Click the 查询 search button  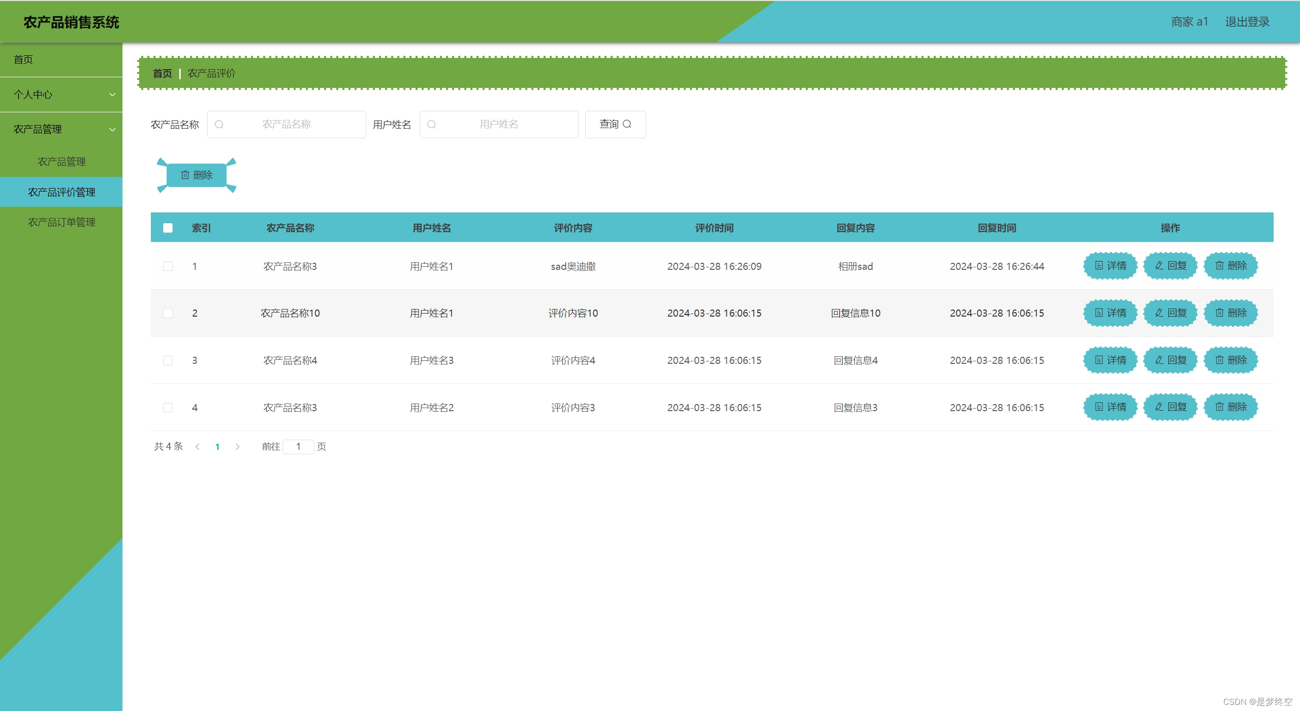tap(615, 125)
